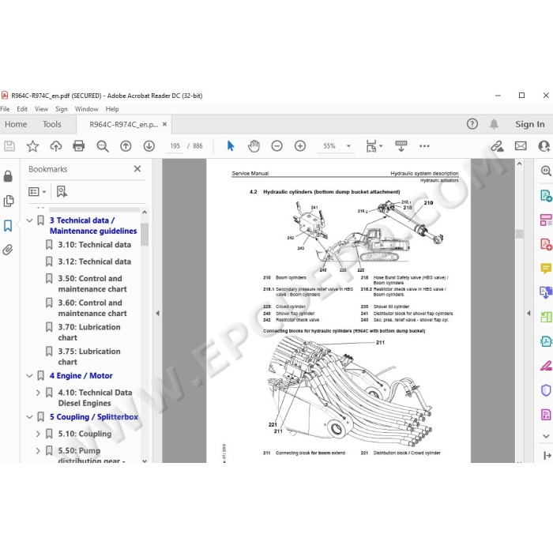Image resolution: width=553 pixels, height=553 pixels.
Task: Click the Share with others person icon
Action: pos(544,145)
